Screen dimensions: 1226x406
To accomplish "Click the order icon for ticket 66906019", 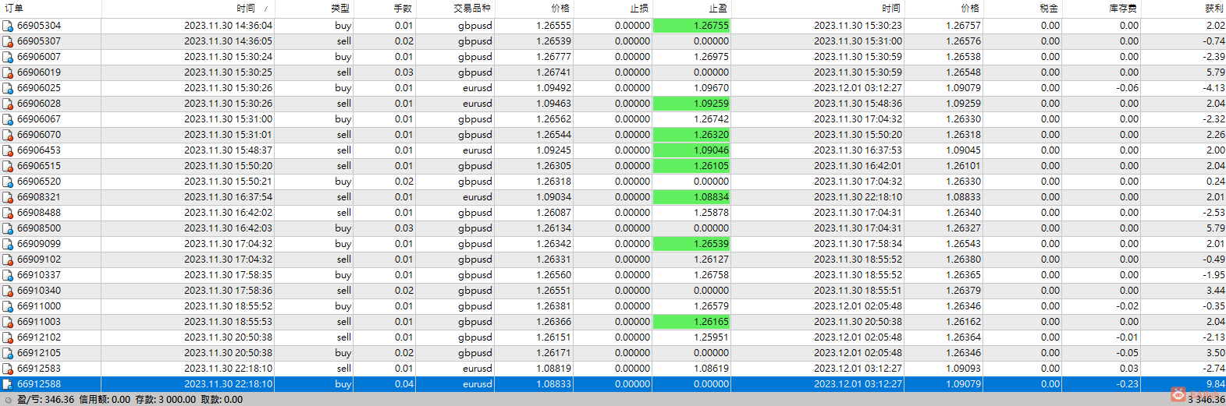I will tap(8, 72).
